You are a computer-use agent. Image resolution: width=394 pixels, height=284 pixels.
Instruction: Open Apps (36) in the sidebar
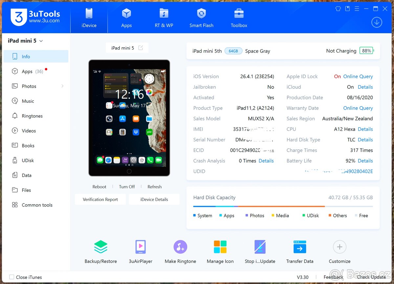[x=36, y=71]
